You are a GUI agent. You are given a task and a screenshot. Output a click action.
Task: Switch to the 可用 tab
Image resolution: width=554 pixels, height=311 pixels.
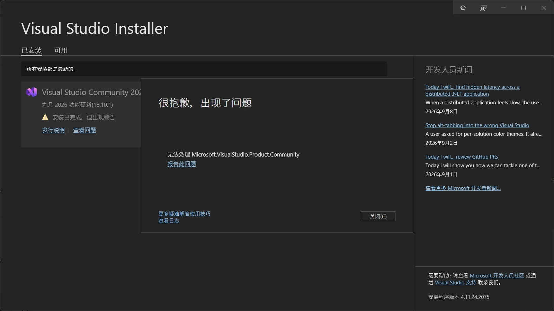click(61, 50)
